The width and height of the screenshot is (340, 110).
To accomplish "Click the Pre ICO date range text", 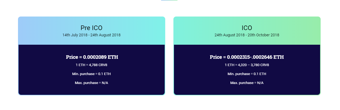I will tap(91, 35).
